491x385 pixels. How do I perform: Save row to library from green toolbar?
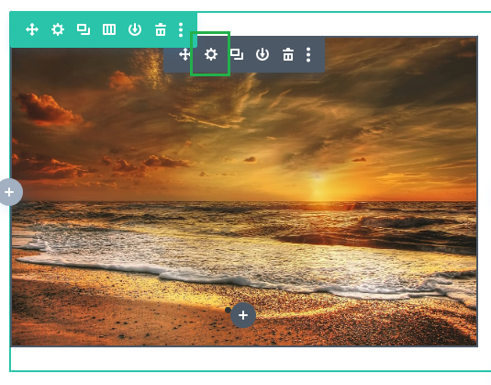tap(135, 29)
